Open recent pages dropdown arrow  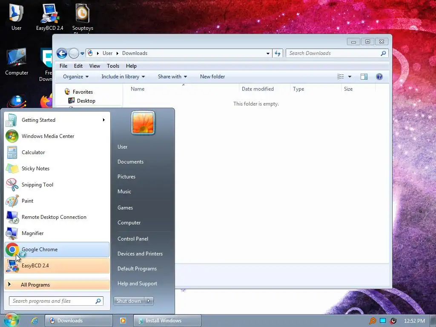[82, 53]
